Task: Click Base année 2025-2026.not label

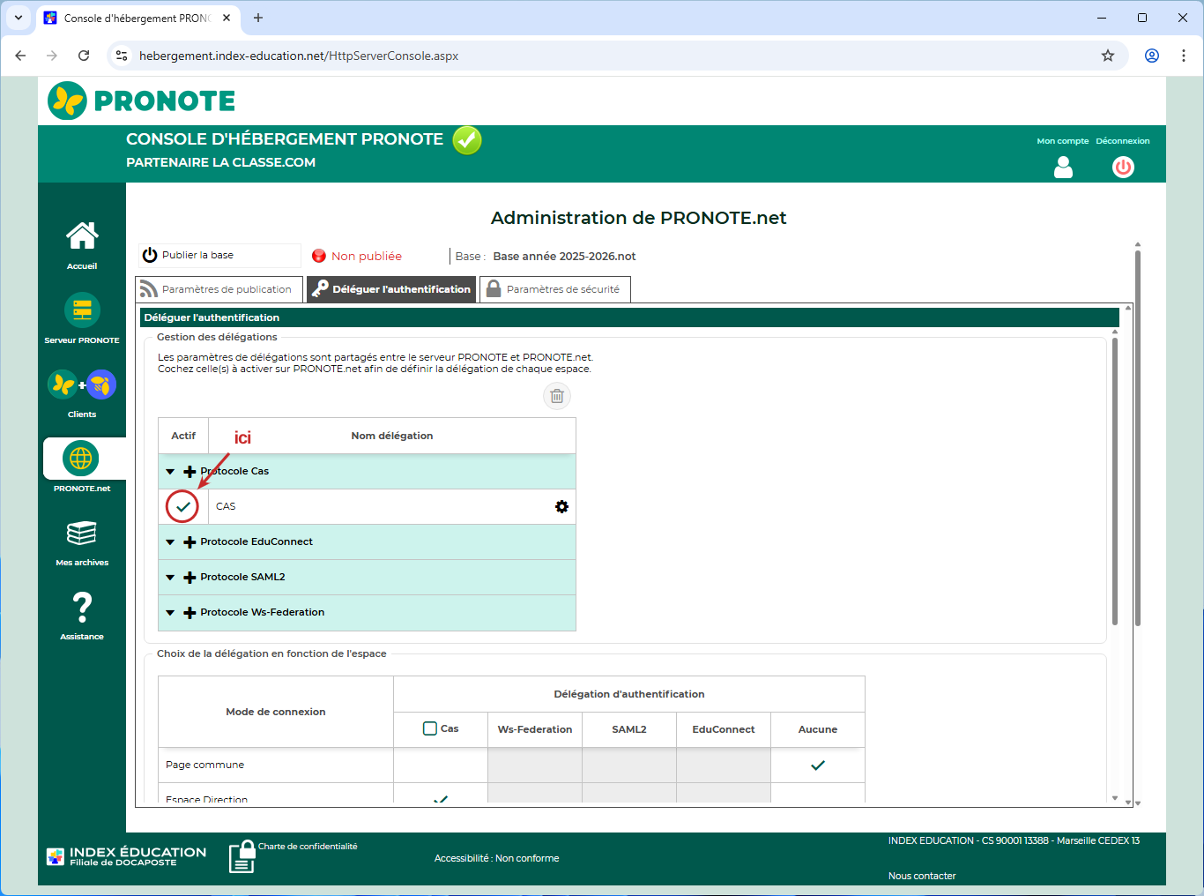Action: 564,257
